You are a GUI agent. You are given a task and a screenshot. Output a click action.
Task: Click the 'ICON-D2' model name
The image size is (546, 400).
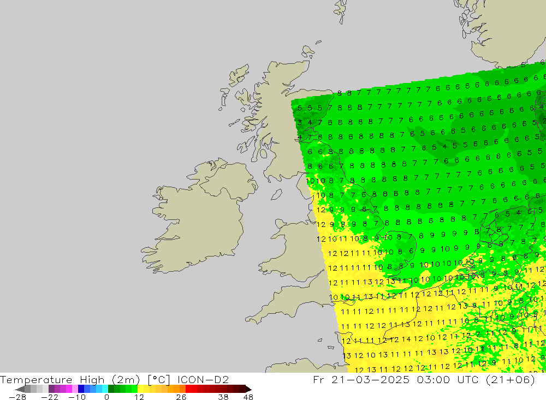[203, 380]
